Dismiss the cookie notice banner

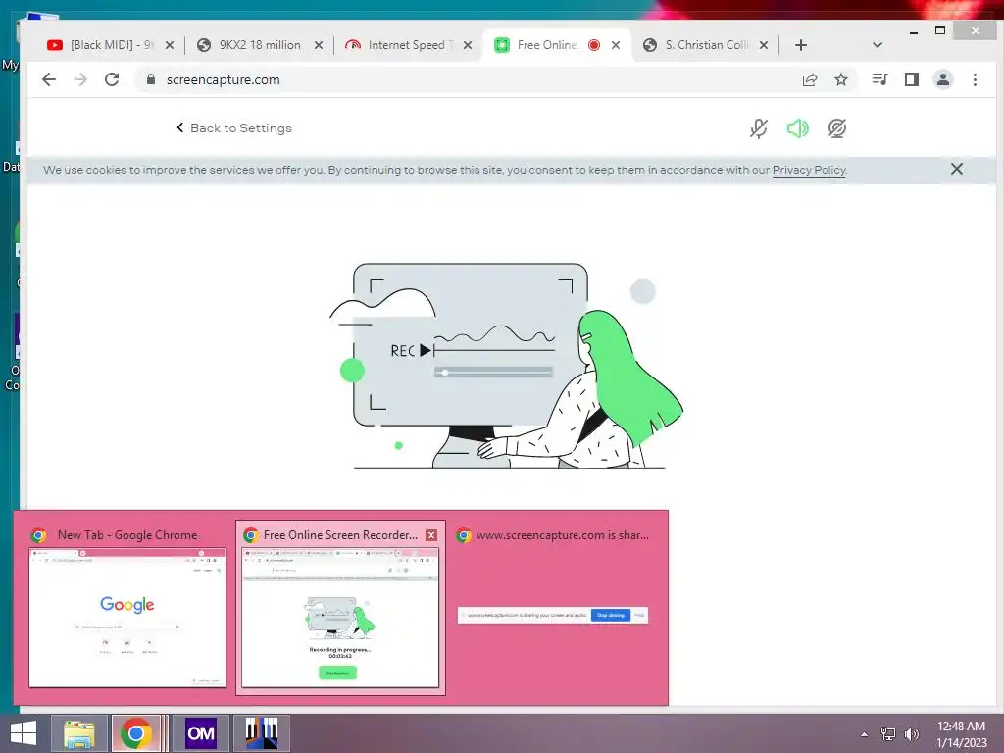(x=957, y=169)
